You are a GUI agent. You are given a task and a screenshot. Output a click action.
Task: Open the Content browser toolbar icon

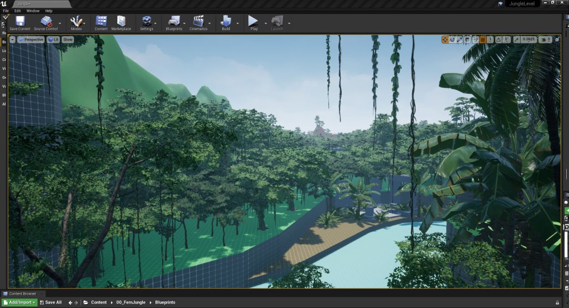[101, 23]
